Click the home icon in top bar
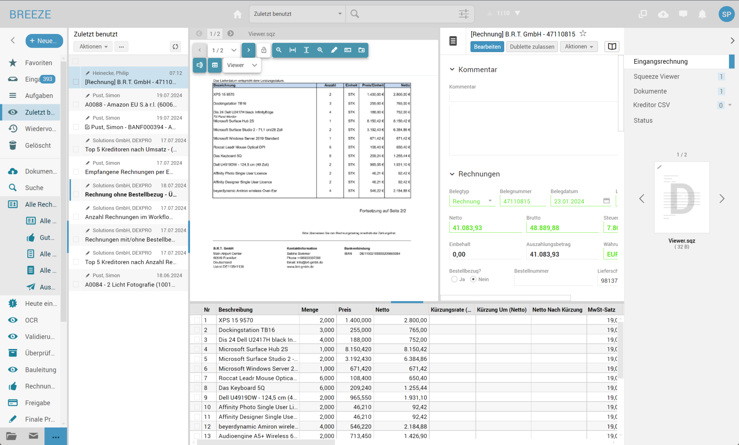The height and width of the screenshot is (445, 739). click(238, 15)
